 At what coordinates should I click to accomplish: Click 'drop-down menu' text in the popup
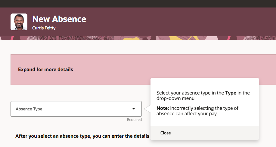(175, 98)
